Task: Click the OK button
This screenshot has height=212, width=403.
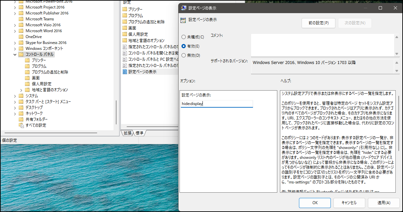Action: pos(315,203)
